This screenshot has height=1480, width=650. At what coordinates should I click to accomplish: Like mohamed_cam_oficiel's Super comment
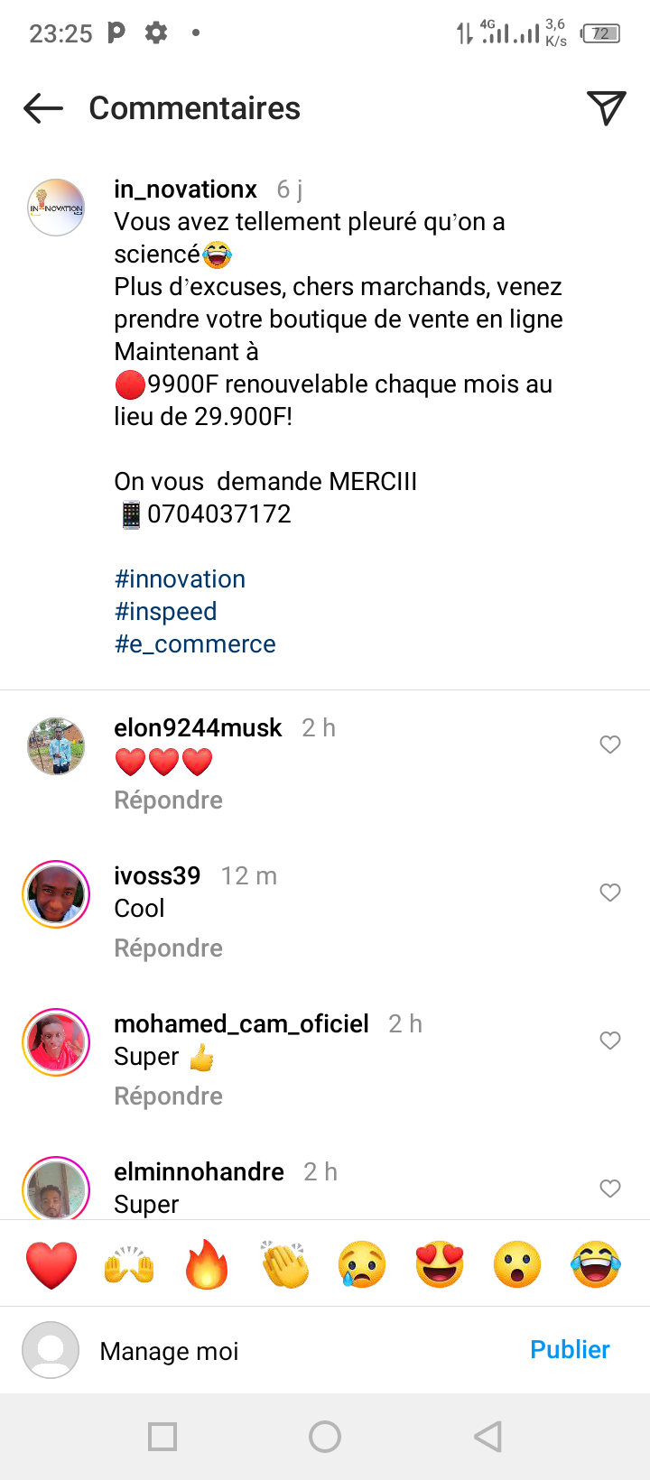click(x=610, y=1041)
